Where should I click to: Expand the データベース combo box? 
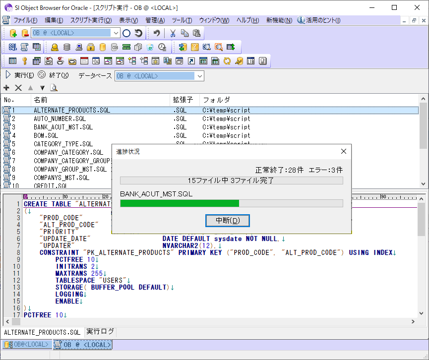[x=200, y=76]
